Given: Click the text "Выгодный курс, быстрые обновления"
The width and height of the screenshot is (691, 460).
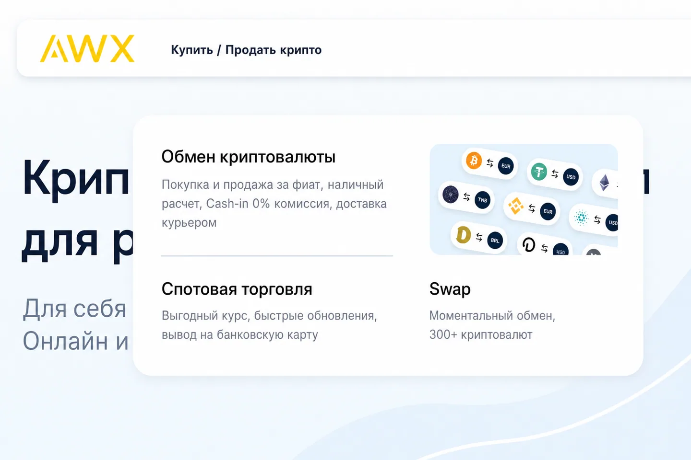Looking at the screenshot, I should point(269,316).
